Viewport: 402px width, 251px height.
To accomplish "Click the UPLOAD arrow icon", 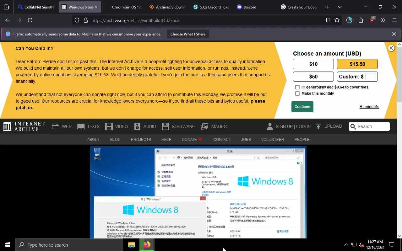I will [x=318, y=126].
